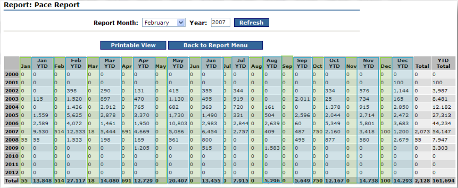The width and height of the screenshot is (458, 188).
Task: Select the 2000 row label
Action: tap(12, 74)
